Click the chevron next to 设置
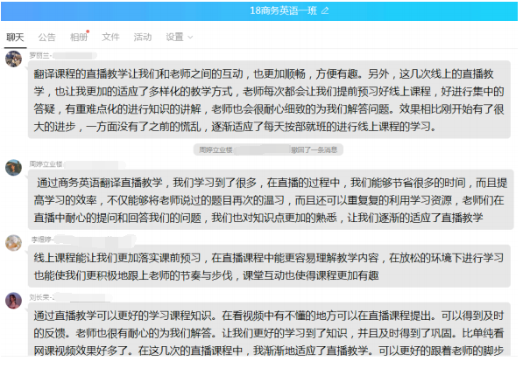The width and height of the screenshot is (523, 375). pyautogui.click(x=190, y=38)
